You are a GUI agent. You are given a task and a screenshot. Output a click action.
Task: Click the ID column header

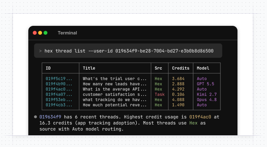(x=48, y=68)
